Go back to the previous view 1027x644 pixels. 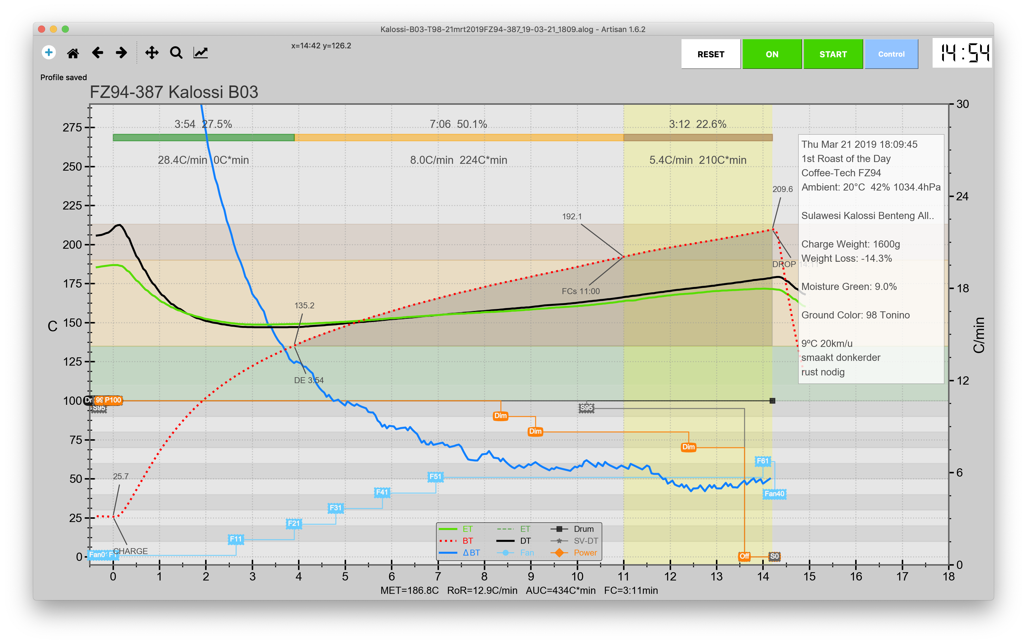(98, 53)
